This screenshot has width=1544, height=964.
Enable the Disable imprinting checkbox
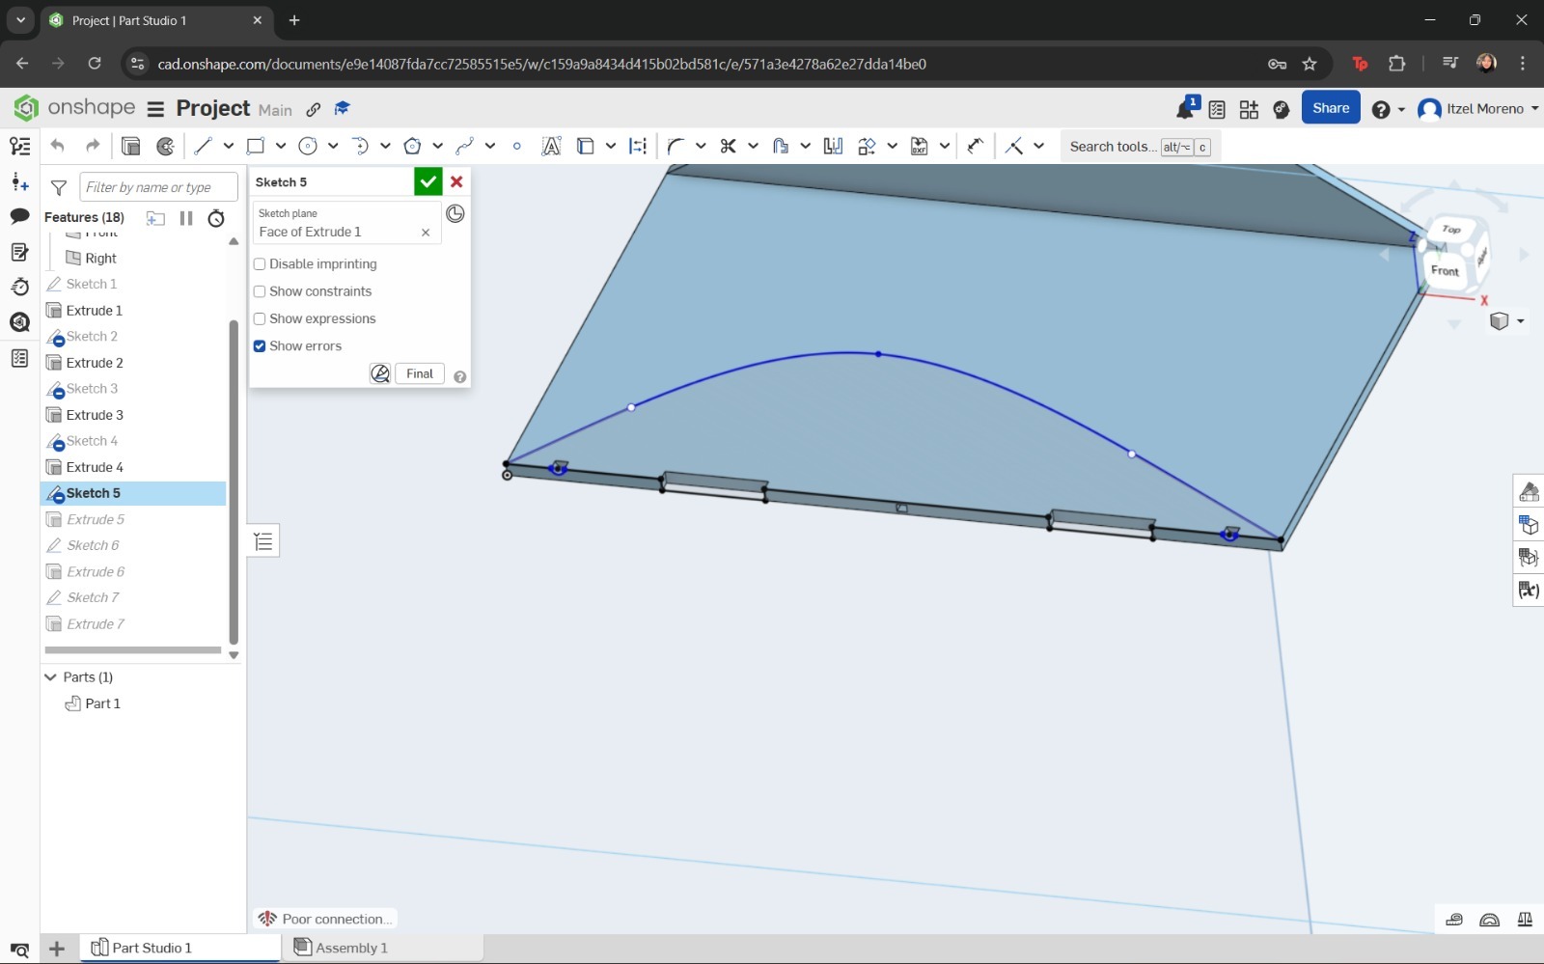[x=260, y=263]
